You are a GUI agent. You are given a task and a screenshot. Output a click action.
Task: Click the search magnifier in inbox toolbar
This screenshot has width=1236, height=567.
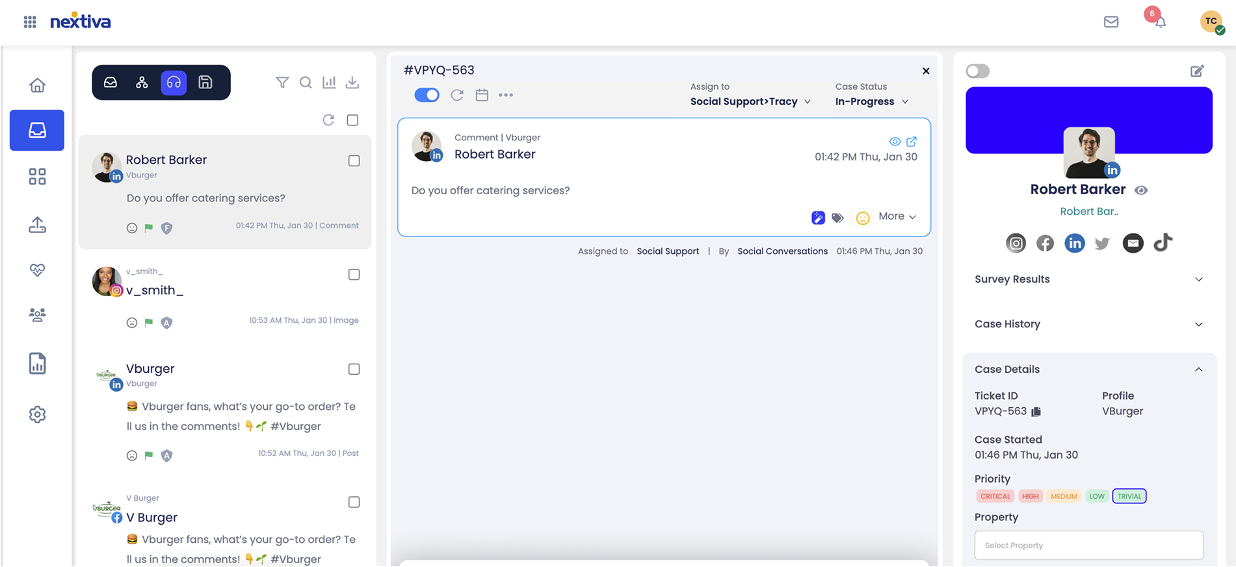coord(306,82)
